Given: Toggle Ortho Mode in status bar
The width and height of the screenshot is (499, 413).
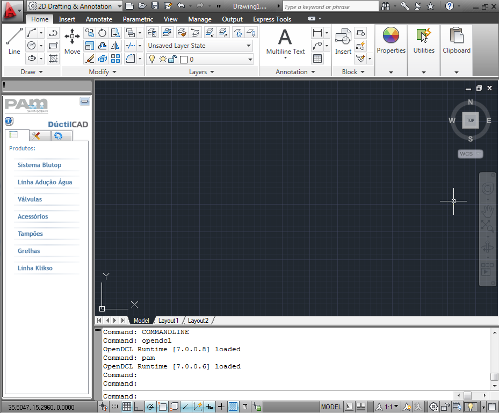Looking at the screenshot, I should [x=139, y=407].
